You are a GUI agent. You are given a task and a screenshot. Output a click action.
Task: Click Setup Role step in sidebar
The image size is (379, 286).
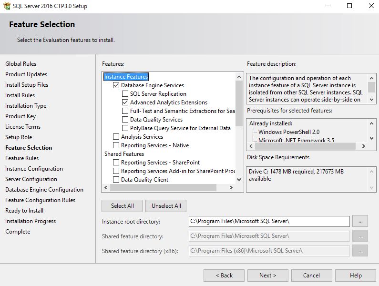19,137
